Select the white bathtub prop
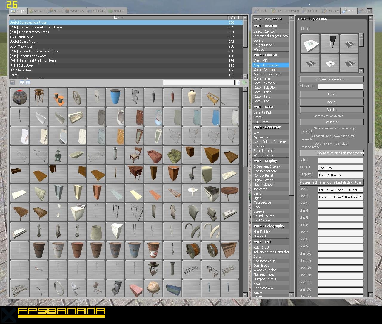Image resolution: width=382 pixels, height=324 pixels. [77, 155]
